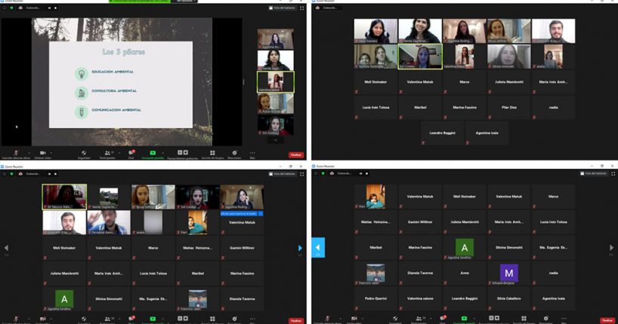Click green Compartir pantalla icon under the slide
618x324 pixels.
(x=153, y=153)
